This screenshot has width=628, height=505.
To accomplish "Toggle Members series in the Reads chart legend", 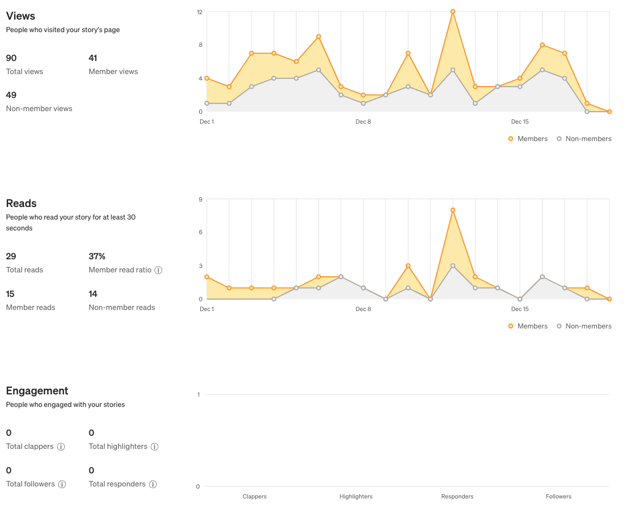I will pos(527,326).
